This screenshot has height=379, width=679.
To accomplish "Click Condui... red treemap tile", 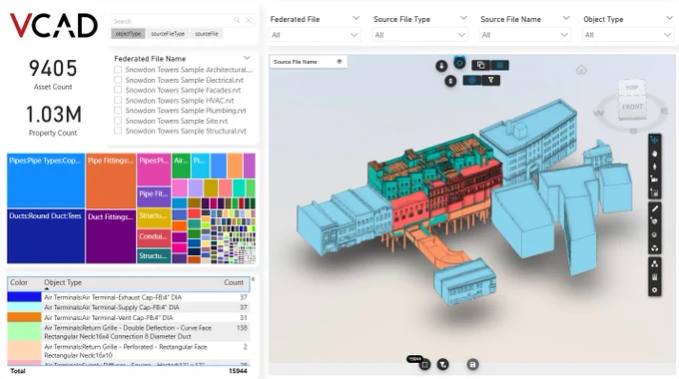I will tap(154, 238).
